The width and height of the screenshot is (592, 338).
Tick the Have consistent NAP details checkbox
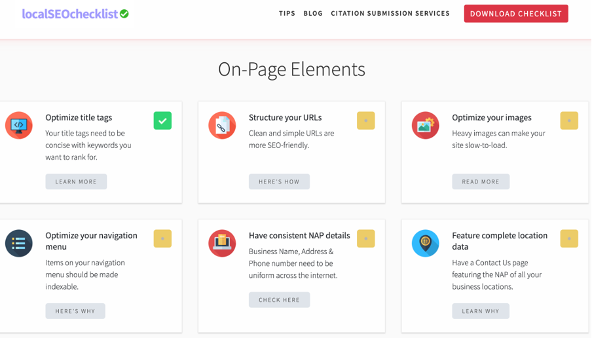point(365,238)
